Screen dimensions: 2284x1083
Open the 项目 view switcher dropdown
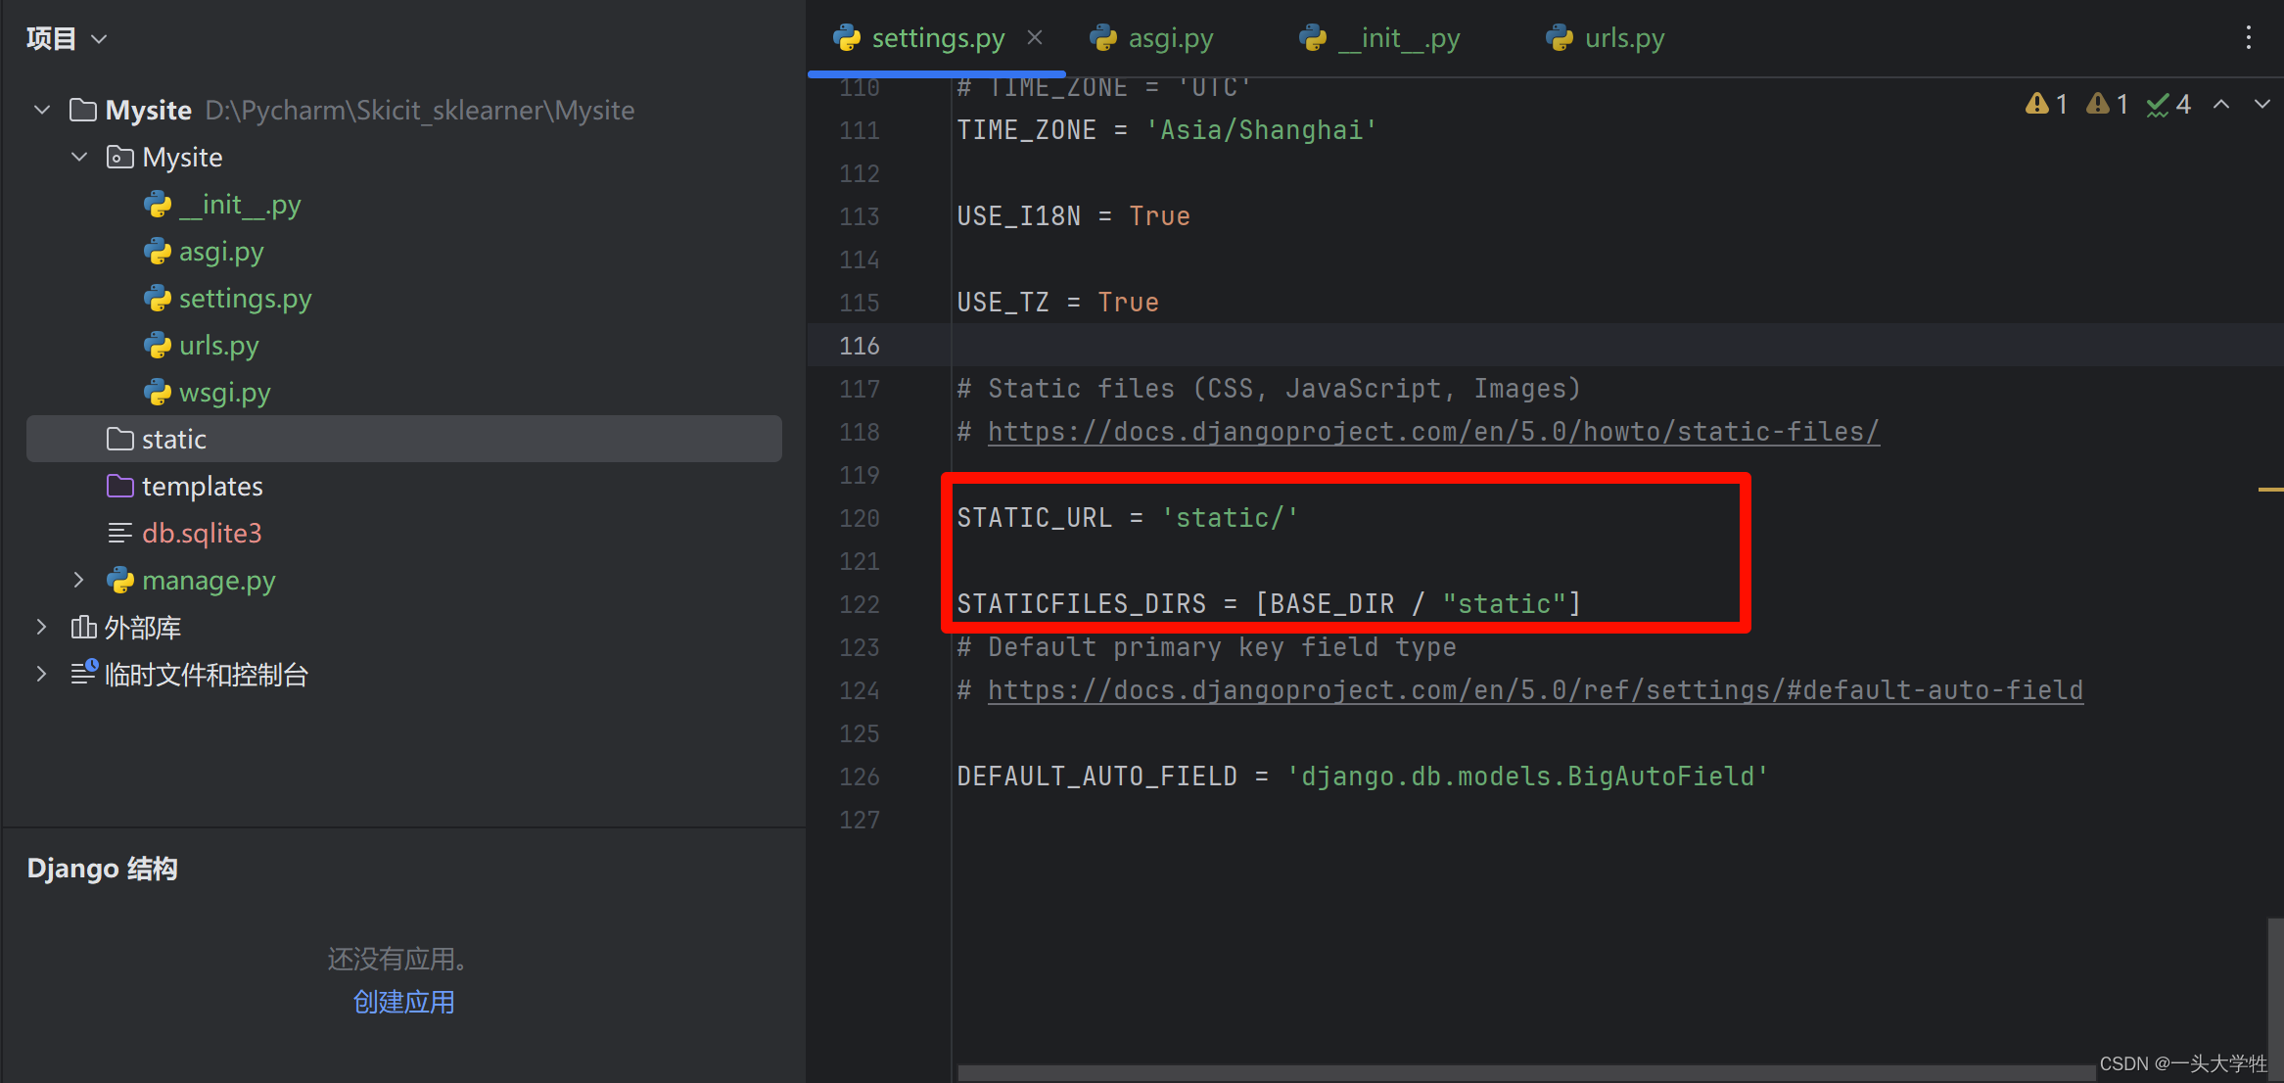pyautogui.click(x=98, y=38)
